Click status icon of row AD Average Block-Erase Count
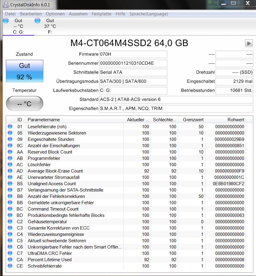The height and width of the screenshot is (276, 256). 10,171
